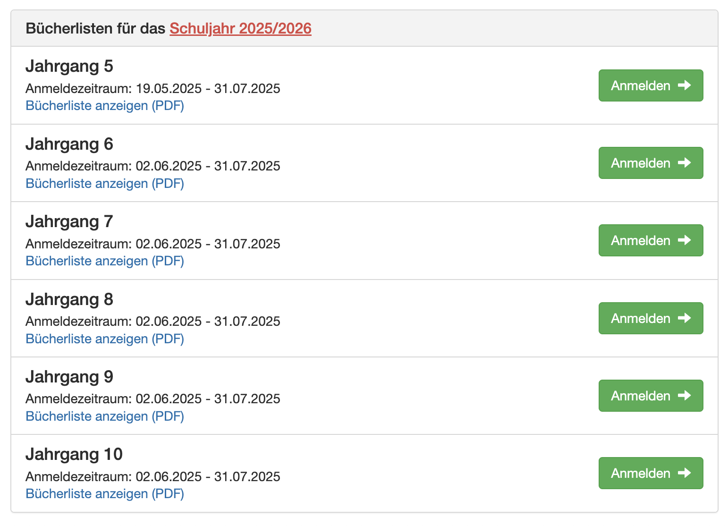
Task: Select Anmelden button for Jahrgang 6
Action: [651, 163]
